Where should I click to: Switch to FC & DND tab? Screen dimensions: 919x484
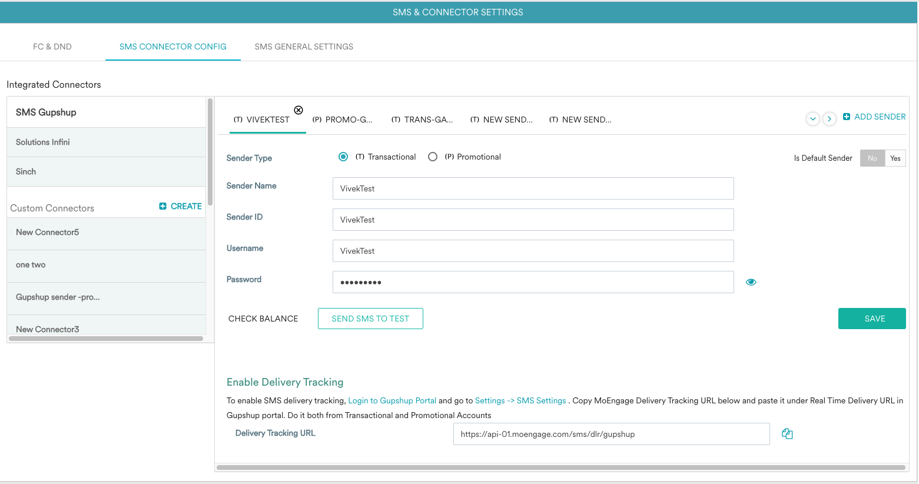pyautogui.click(x=52, y=47)
